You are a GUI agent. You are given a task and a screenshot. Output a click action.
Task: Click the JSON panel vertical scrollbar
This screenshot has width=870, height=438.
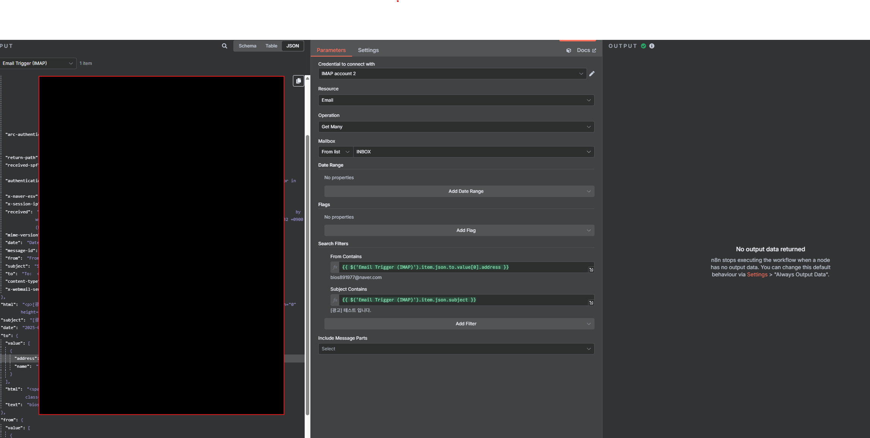pos(307,275)
